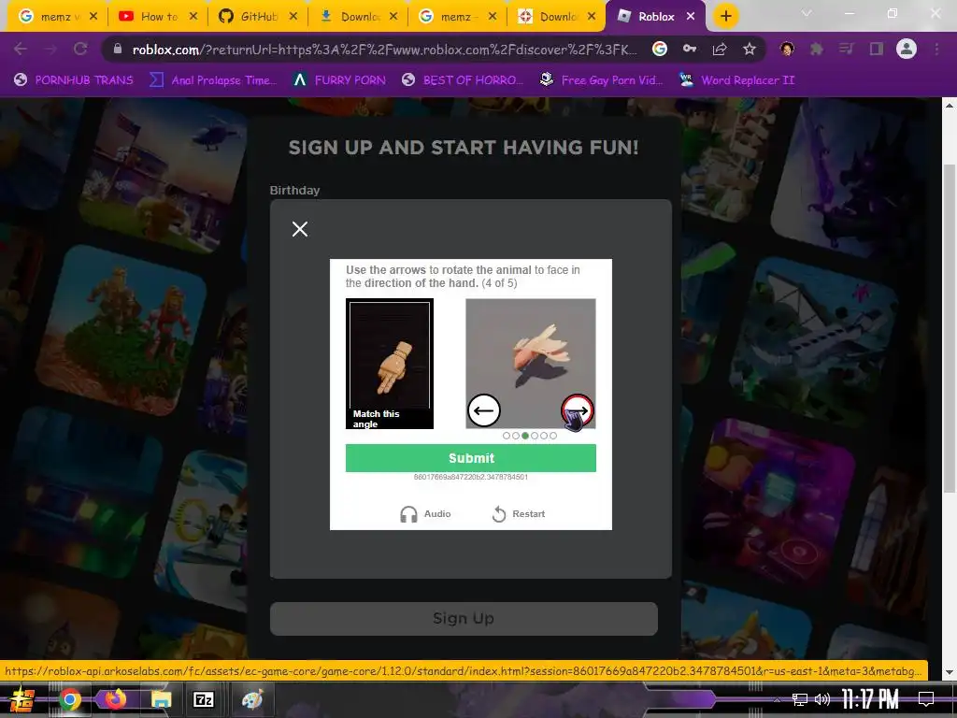The height and width of the screenshot is (718, 957).
Task: Close the captcha dialog with the X icon
Action: (x=300, y=229)
